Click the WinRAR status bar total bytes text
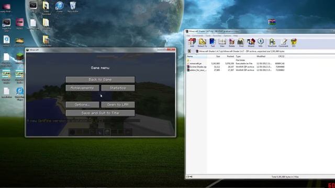This screenshot has height=188, width=335. [x=285, y=177]
